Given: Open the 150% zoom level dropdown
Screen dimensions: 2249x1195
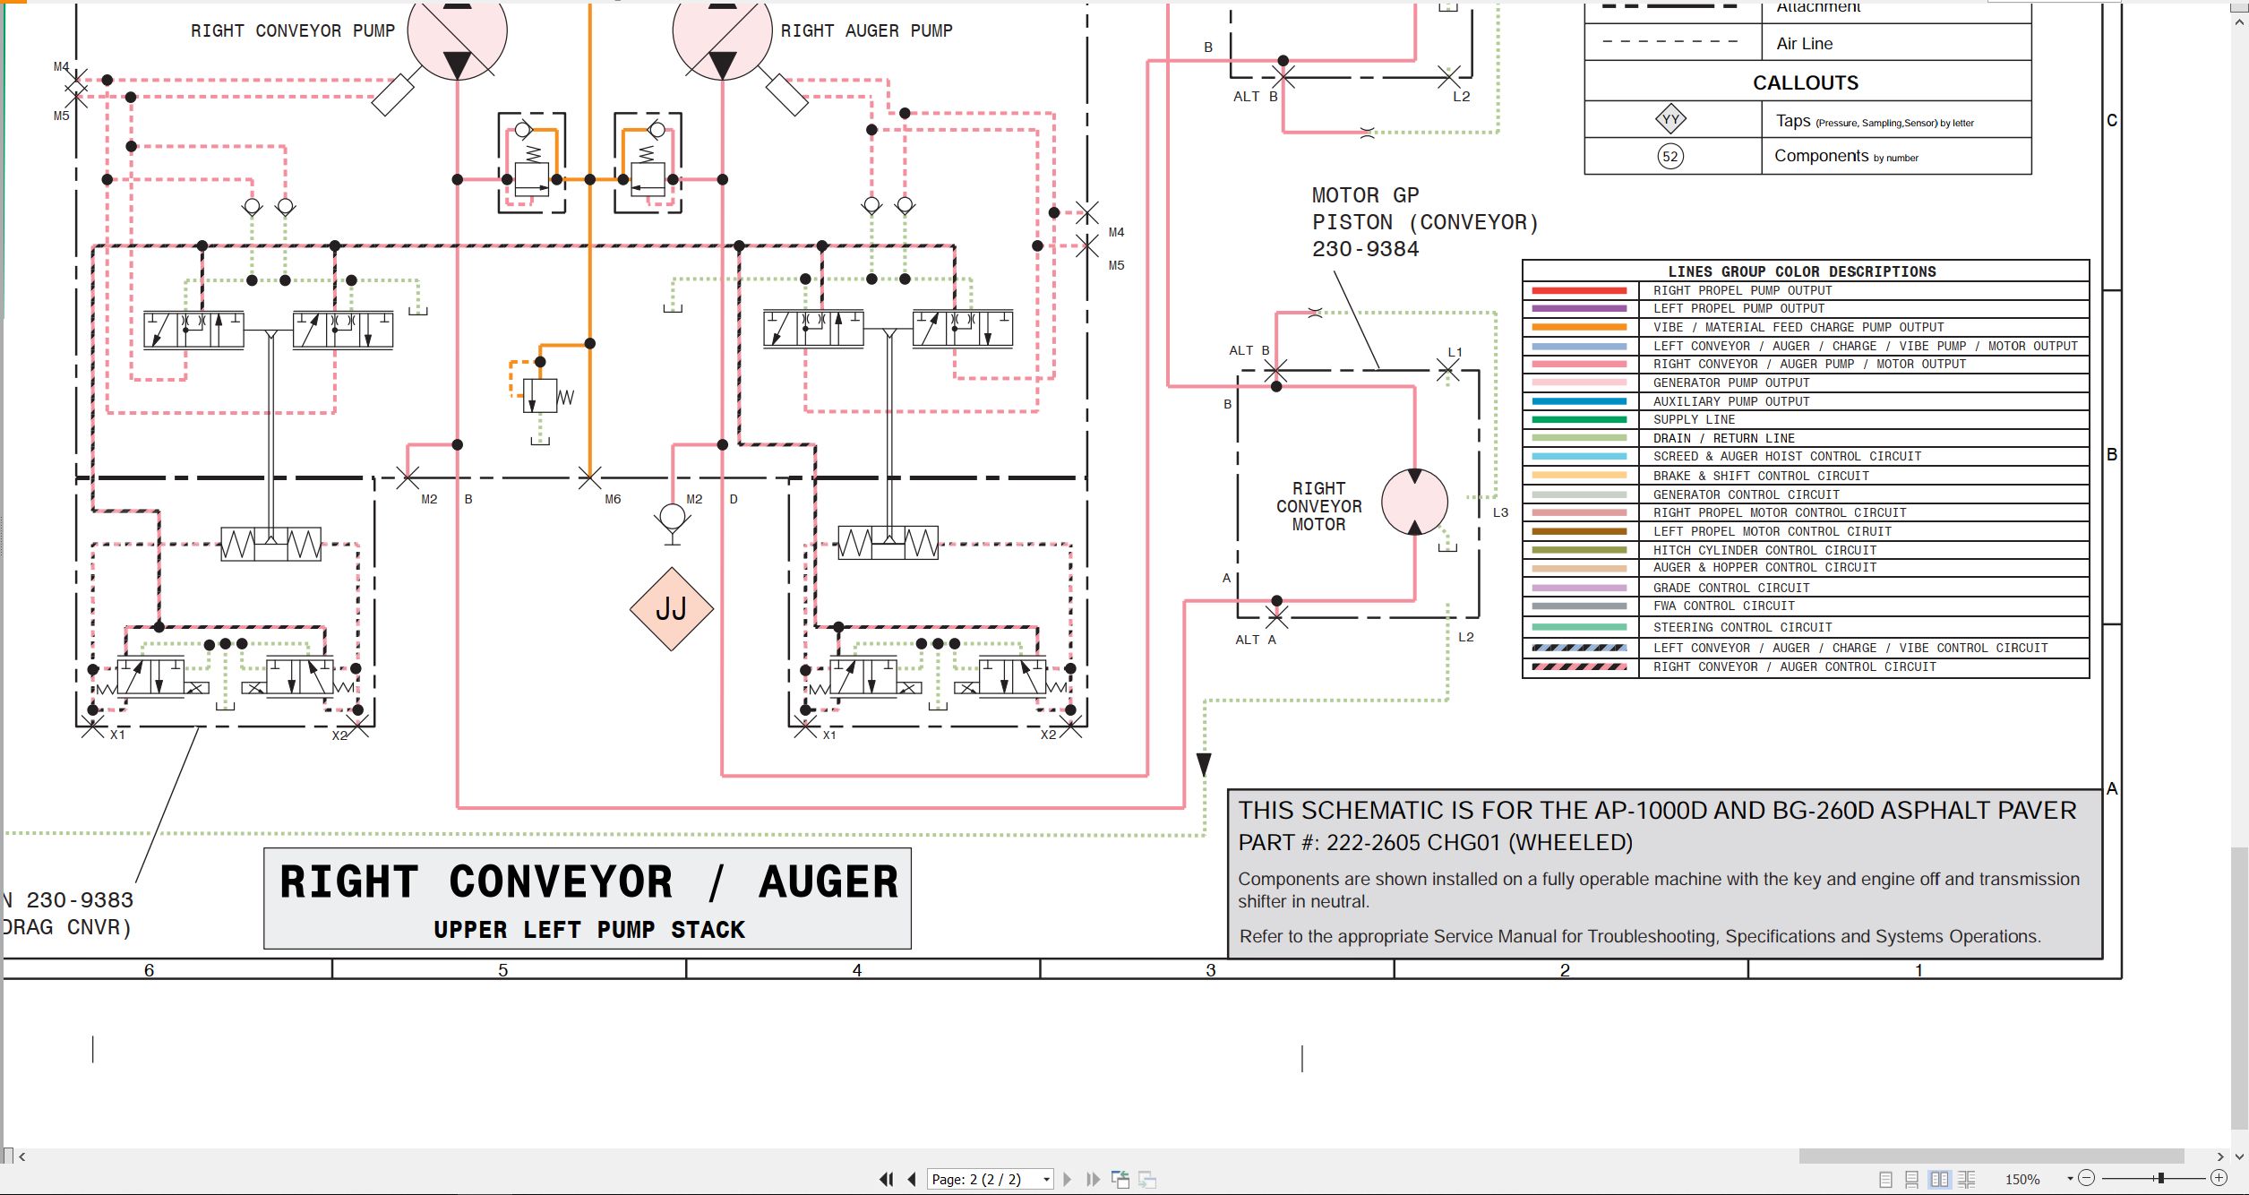Looking at the screenshot, I should (x=2070, y=1179).
